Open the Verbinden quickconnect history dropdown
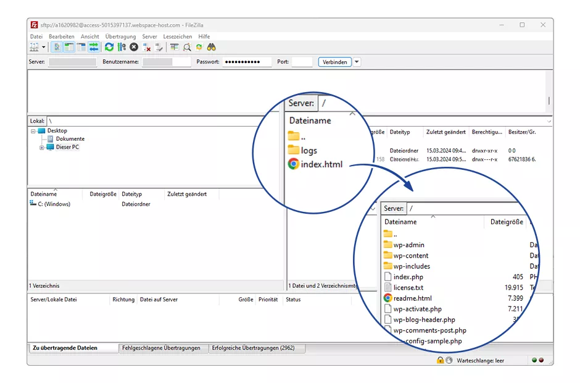Screen dimensions: 580x383 357,62
